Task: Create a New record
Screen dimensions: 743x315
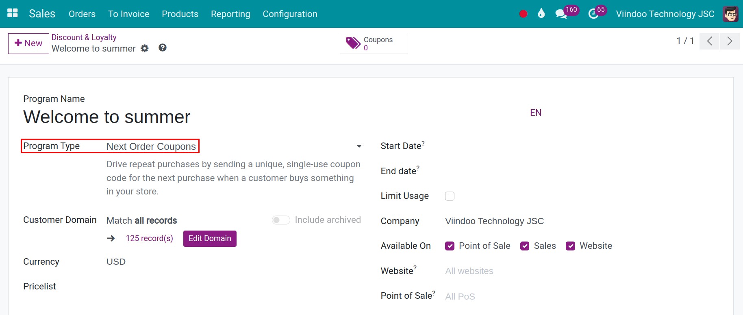Action: click(x=28, y=43)
